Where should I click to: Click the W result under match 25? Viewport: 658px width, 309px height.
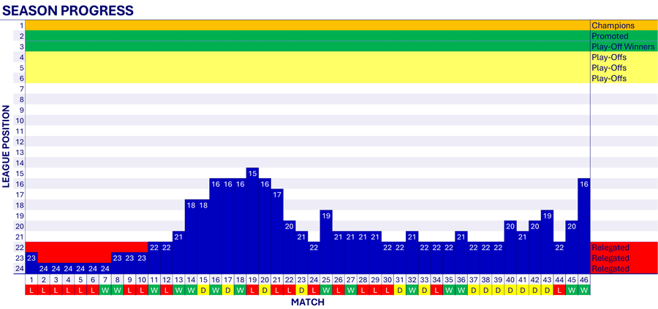click(326, 290)
